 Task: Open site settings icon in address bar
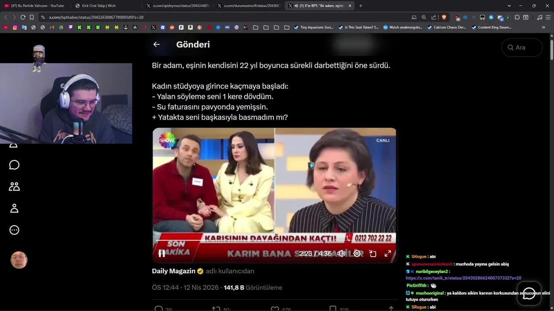(43, 17)
